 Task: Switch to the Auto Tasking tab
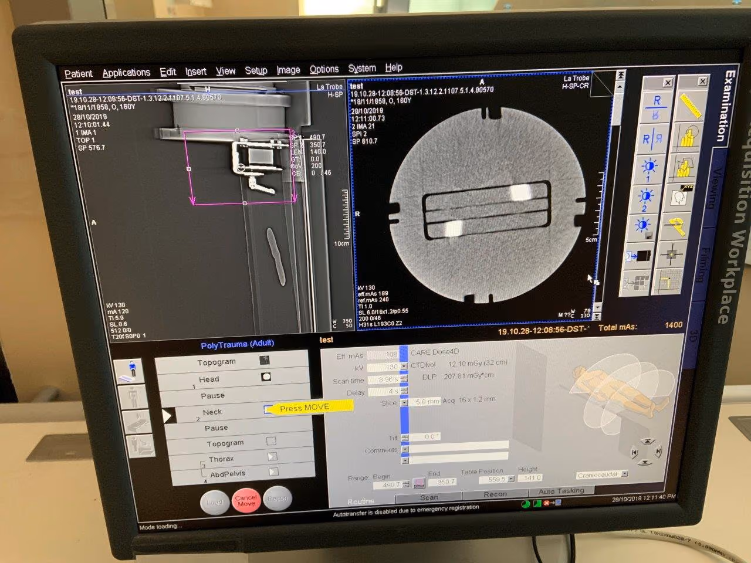pos(561,491)
